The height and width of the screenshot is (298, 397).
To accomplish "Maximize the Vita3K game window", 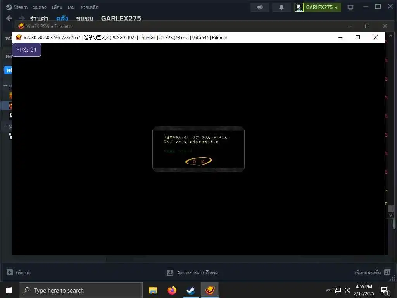I will point(358,37).
